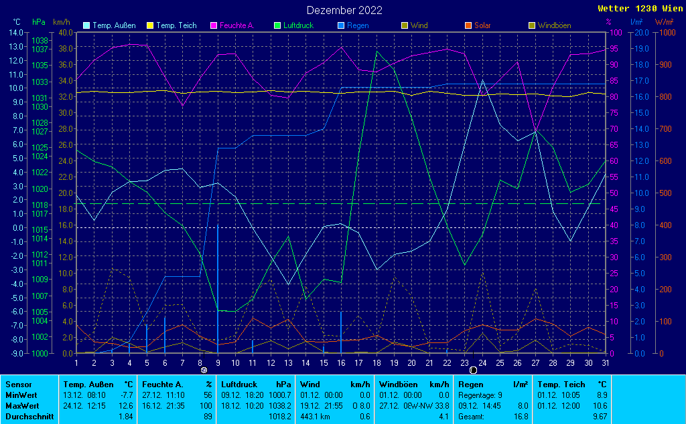Click the 'Durchschnitt' row label
This screenshot has height=424, width=686.
(x=29, y=417)
